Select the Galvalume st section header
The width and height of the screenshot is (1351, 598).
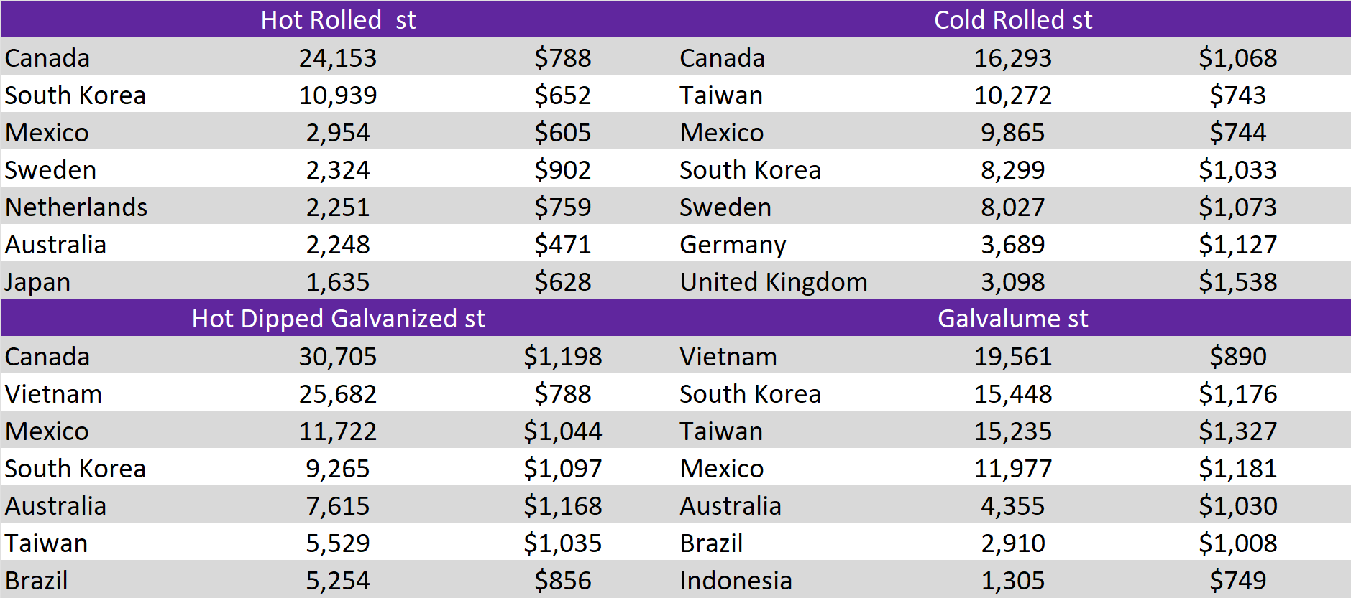point(1012,318)
